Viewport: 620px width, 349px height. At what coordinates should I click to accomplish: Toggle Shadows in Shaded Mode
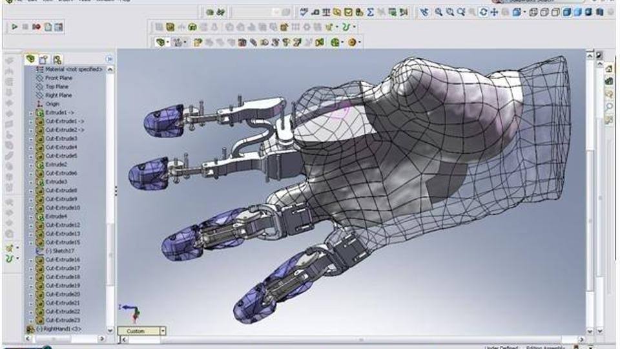[x=588, y=12]
